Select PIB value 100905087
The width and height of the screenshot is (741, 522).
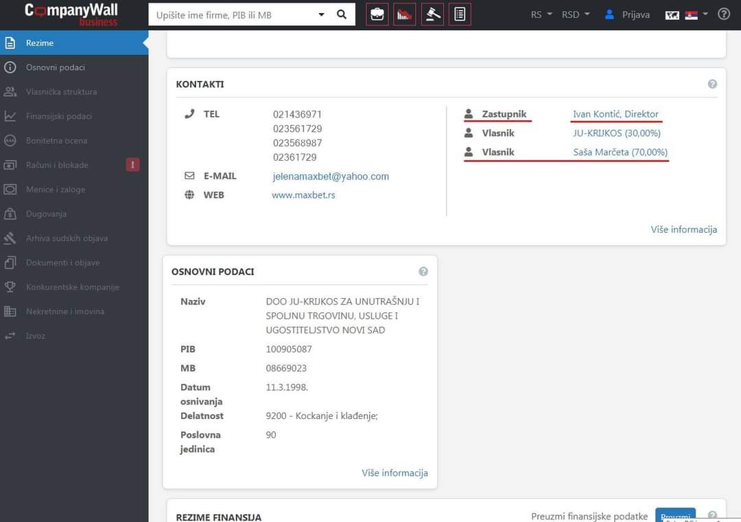coord(289,350)
